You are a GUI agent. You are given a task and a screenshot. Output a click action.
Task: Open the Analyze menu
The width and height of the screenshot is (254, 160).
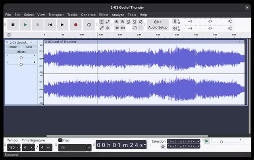coord(118,15)
